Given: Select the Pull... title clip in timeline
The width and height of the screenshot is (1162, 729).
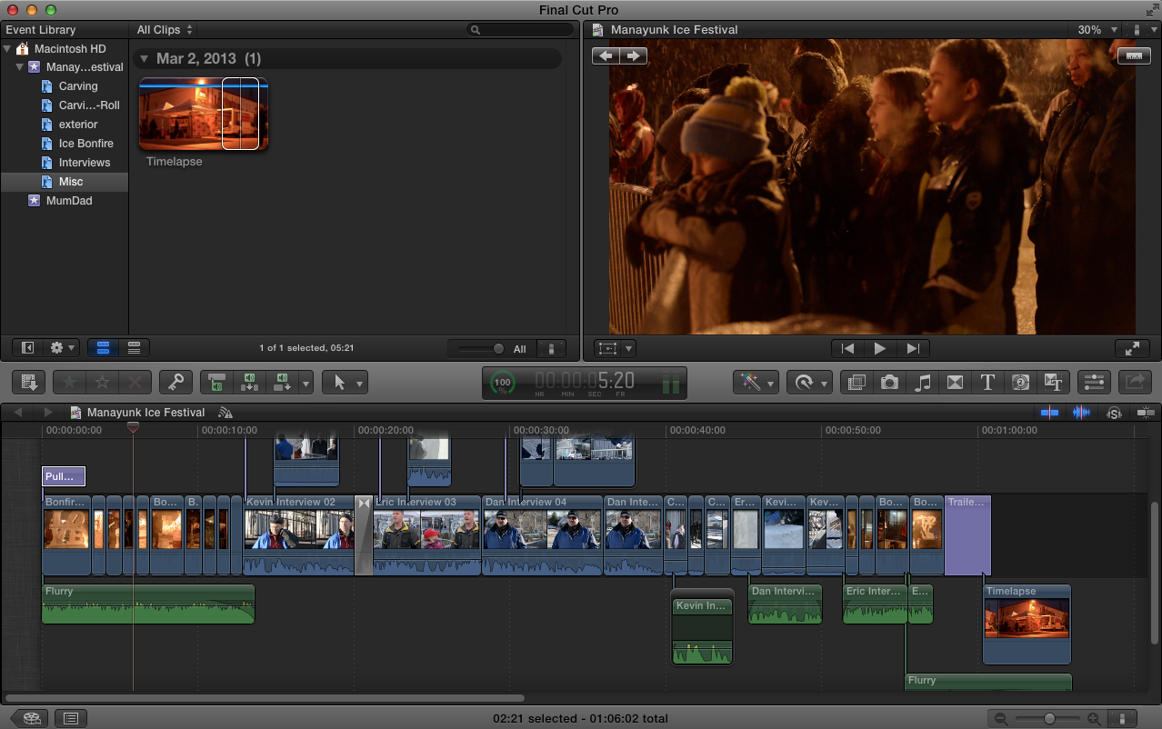Looking at the screenshot, I should 64,476.
